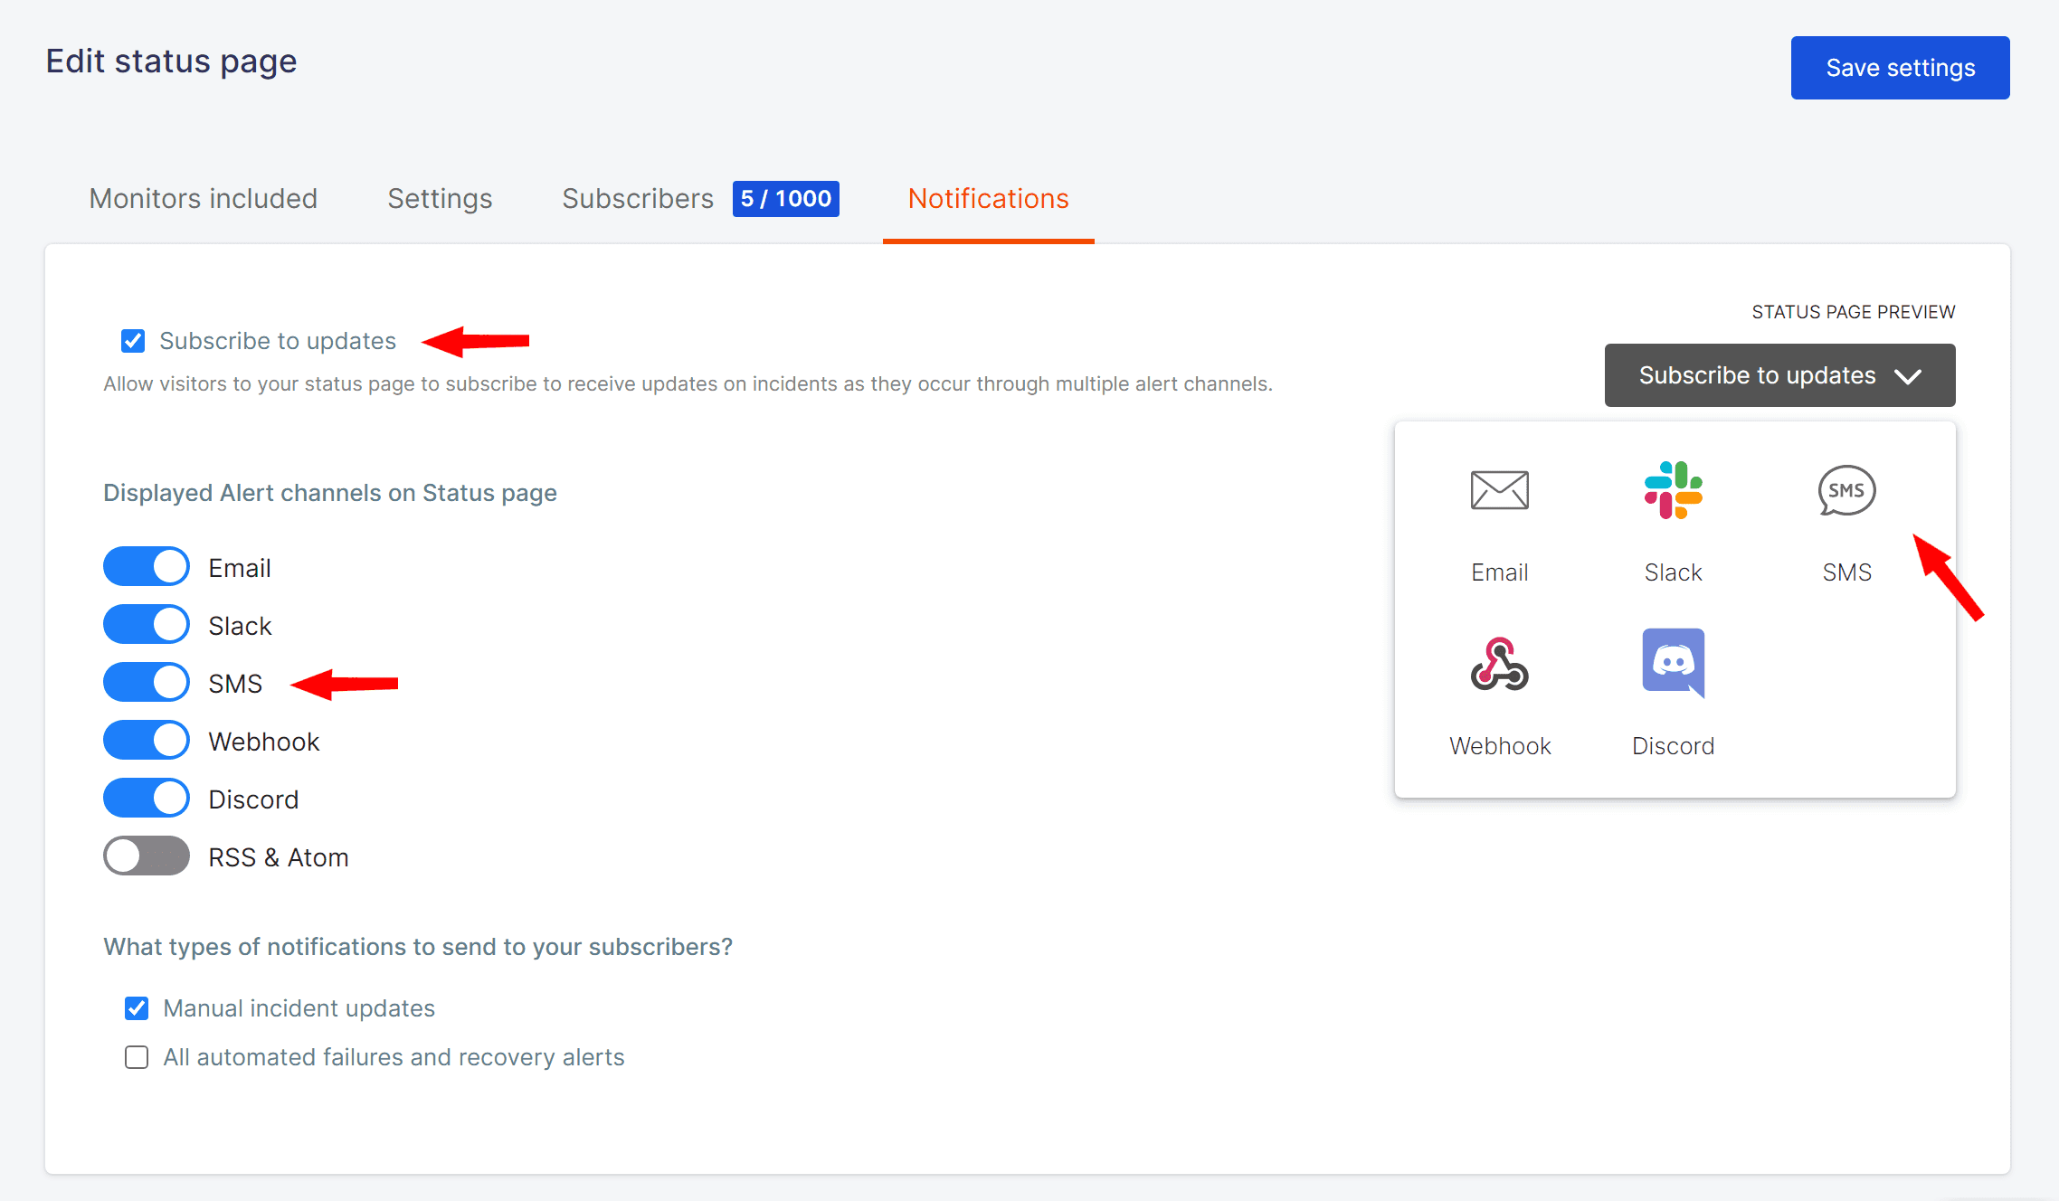Screen dimensions: 2059x1201
Task: Switch to the Settings tab
Action: [440, 199]
